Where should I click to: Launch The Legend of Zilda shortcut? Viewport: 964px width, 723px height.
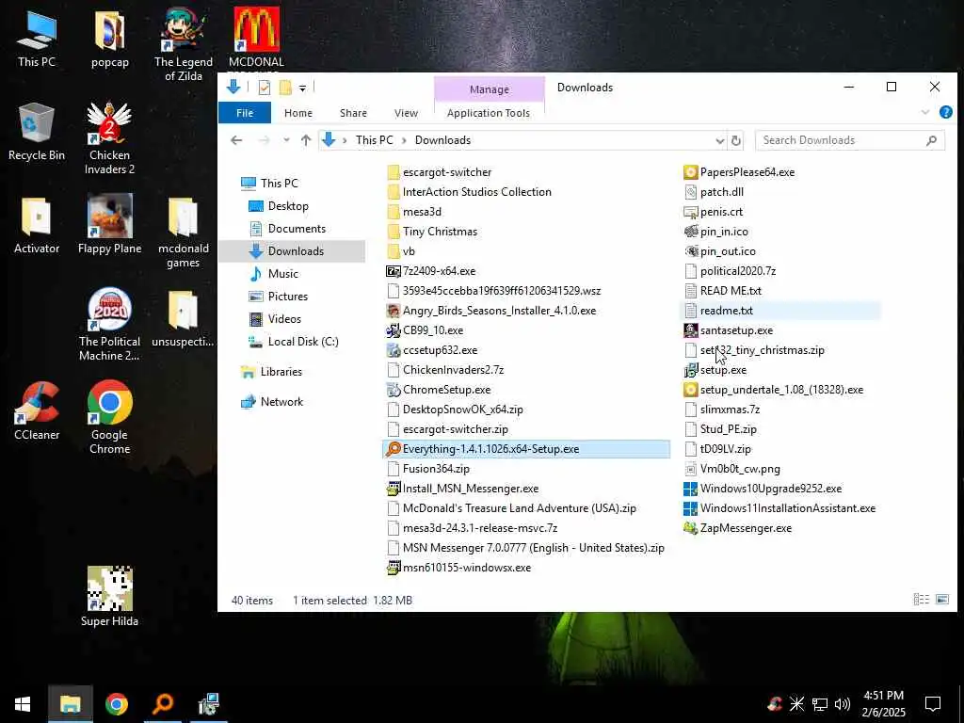point(184,44)
